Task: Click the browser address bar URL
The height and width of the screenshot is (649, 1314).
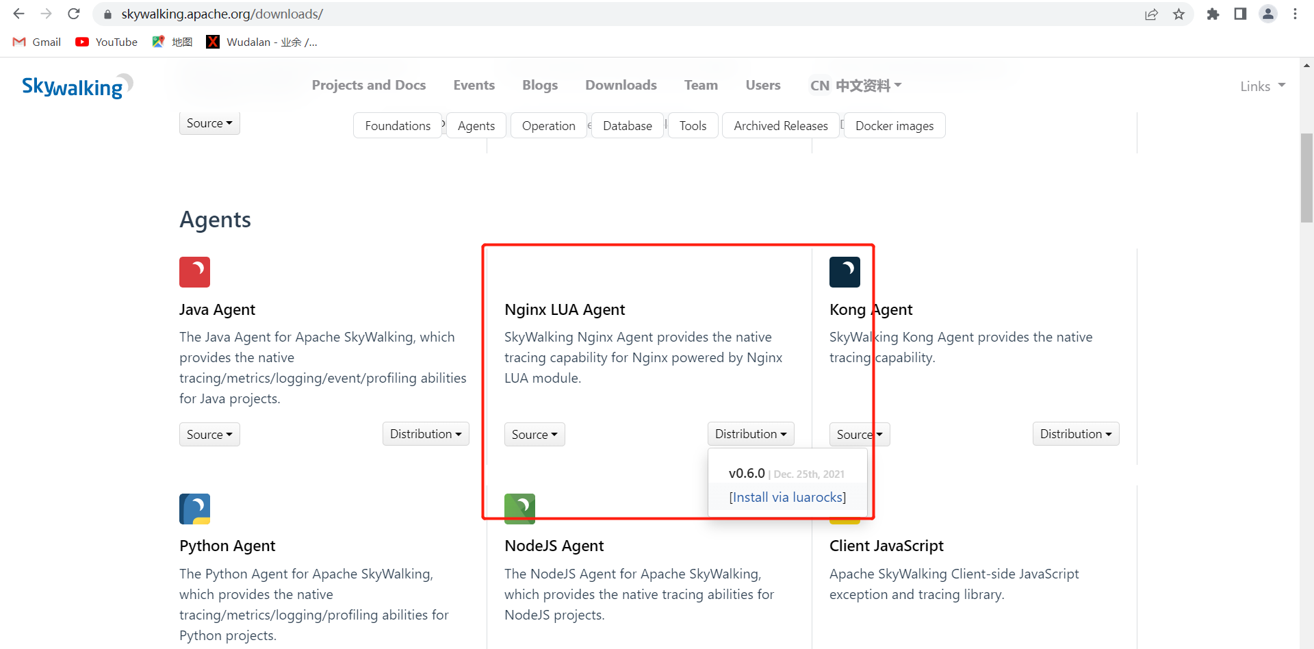Action: coord(222,14)
